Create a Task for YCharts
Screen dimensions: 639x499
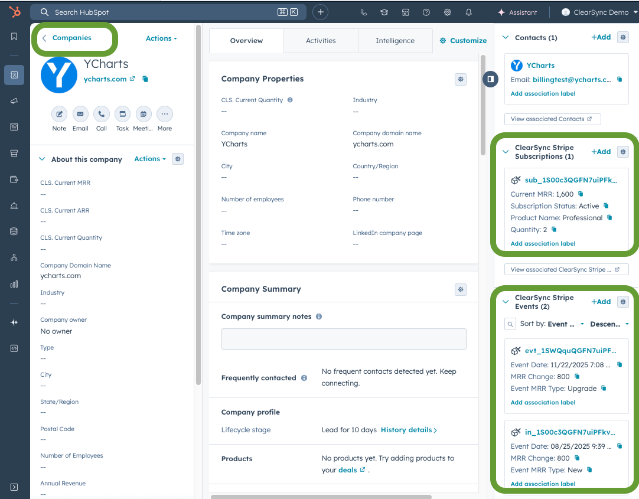click(x=122, y=114)
